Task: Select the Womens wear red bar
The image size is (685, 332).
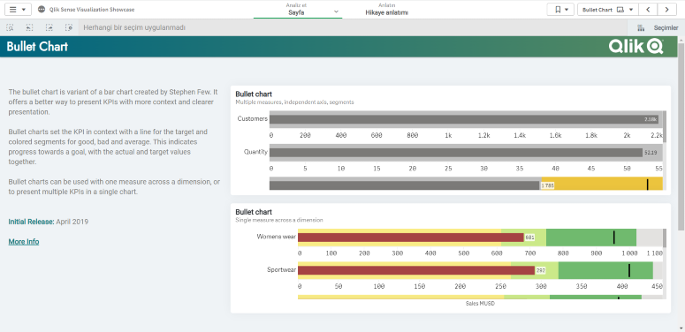Action: pyautogui.click(x=411, y=238)
